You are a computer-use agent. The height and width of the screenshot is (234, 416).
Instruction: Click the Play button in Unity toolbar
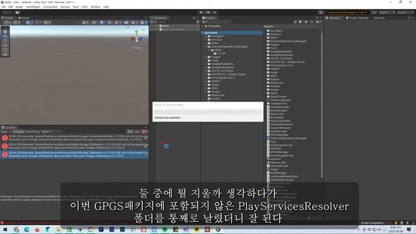201,12
